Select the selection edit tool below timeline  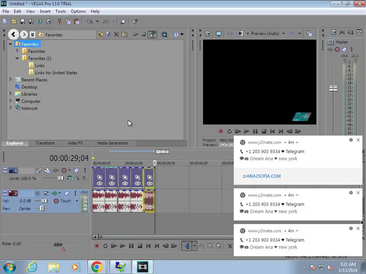(210, 246)
